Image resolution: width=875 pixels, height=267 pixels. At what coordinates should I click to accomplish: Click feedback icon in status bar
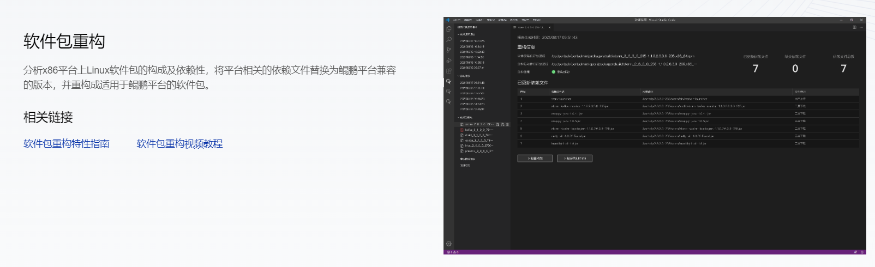pyautogui.click(x=855, y=252)
